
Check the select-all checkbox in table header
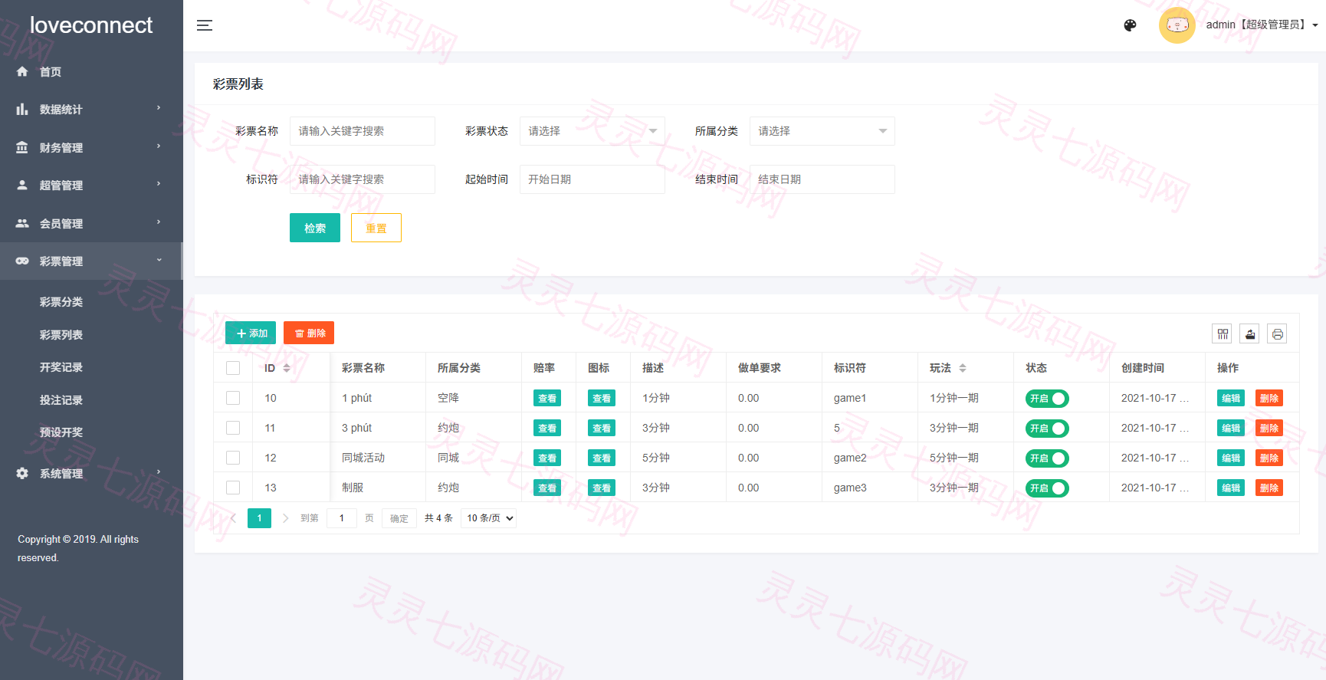[x=233, y=368]
